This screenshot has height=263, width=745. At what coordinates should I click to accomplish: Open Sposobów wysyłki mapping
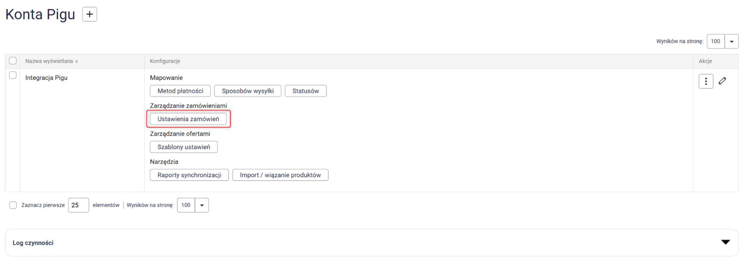(247, 91)
